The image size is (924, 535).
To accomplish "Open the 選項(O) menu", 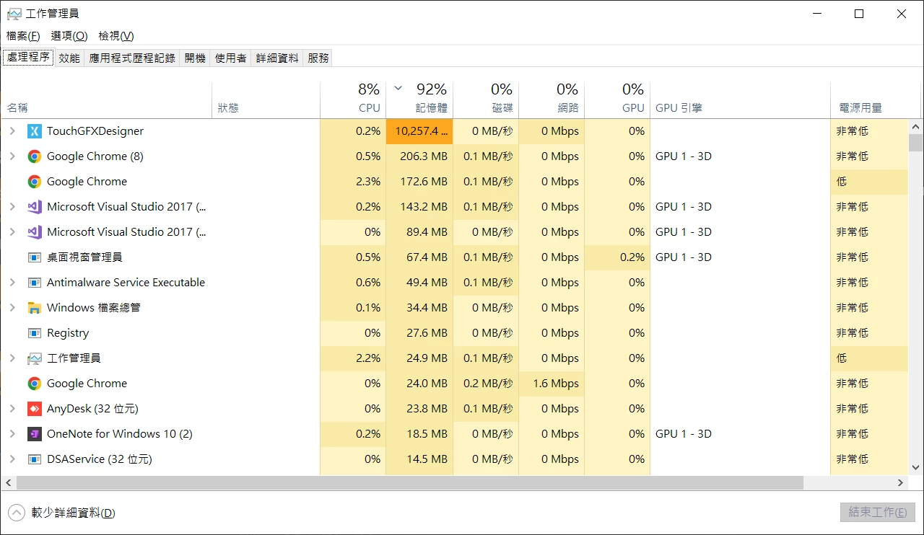I will click(x=69, y=36).
